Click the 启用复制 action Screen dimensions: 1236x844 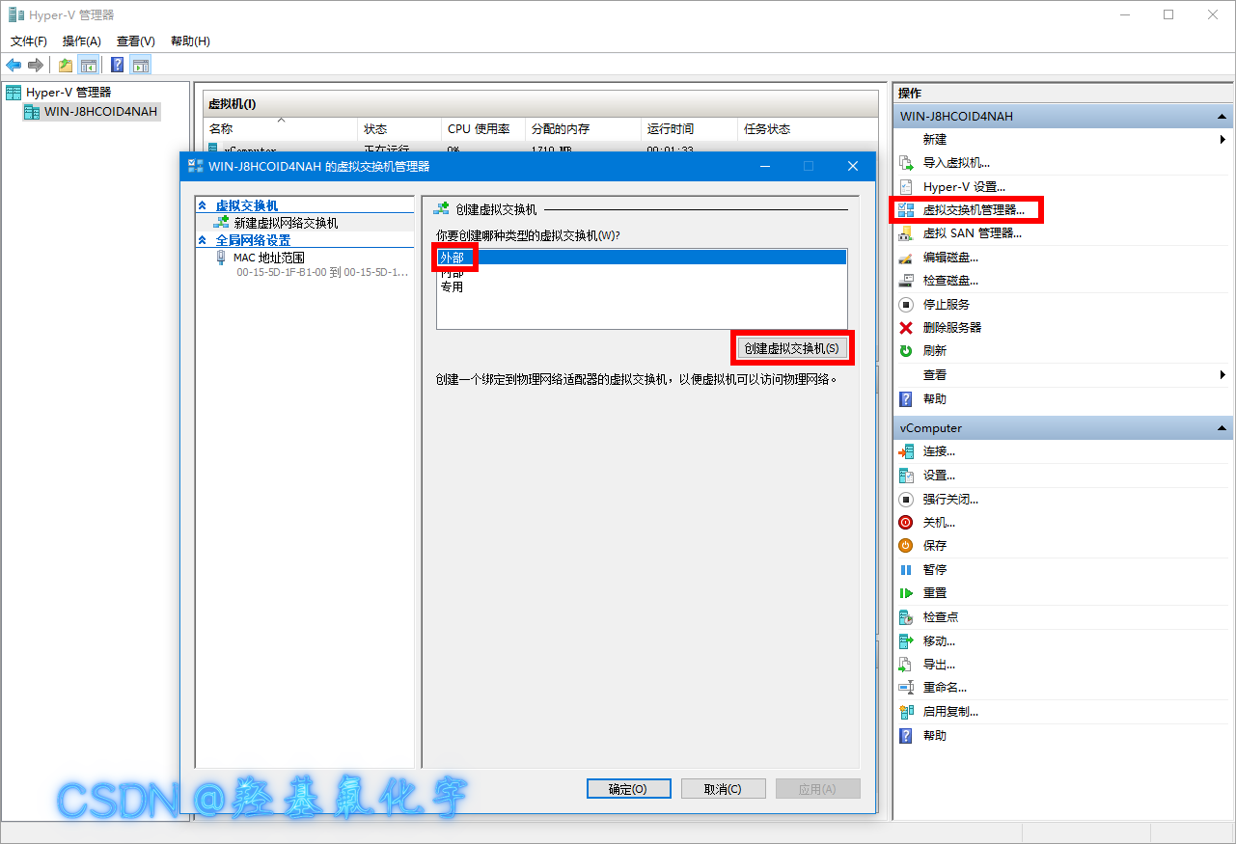950,712
